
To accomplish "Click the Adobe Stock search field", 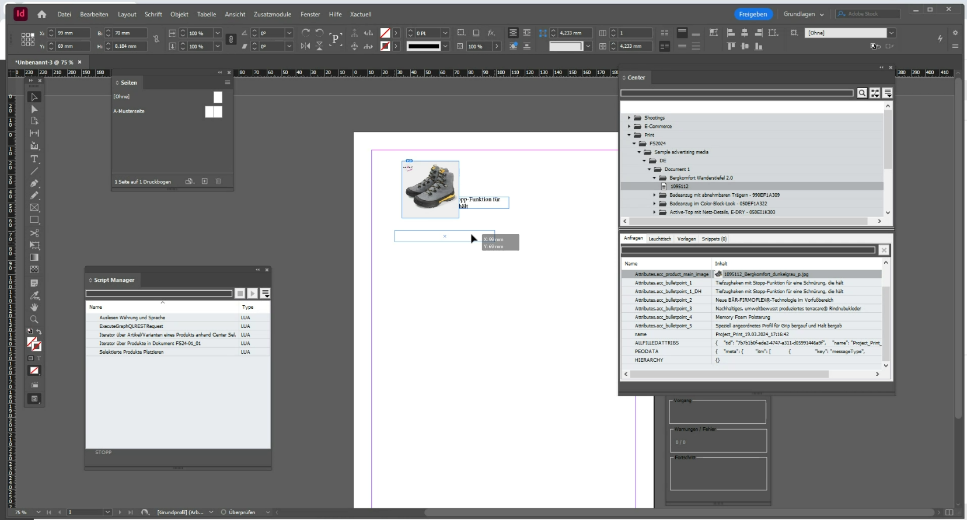I will [x=868, y=14].
